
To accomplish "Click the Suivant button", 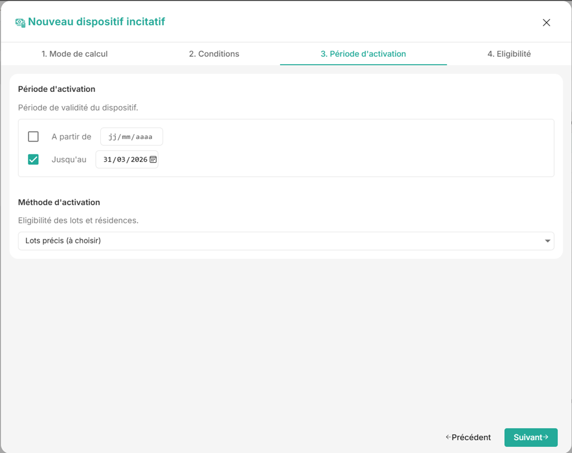I will [x=531, y=437].
